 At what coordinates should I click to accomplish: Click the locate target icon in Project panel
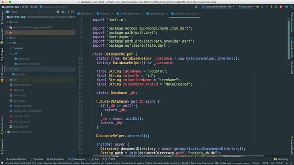click(x=58, y=12)
